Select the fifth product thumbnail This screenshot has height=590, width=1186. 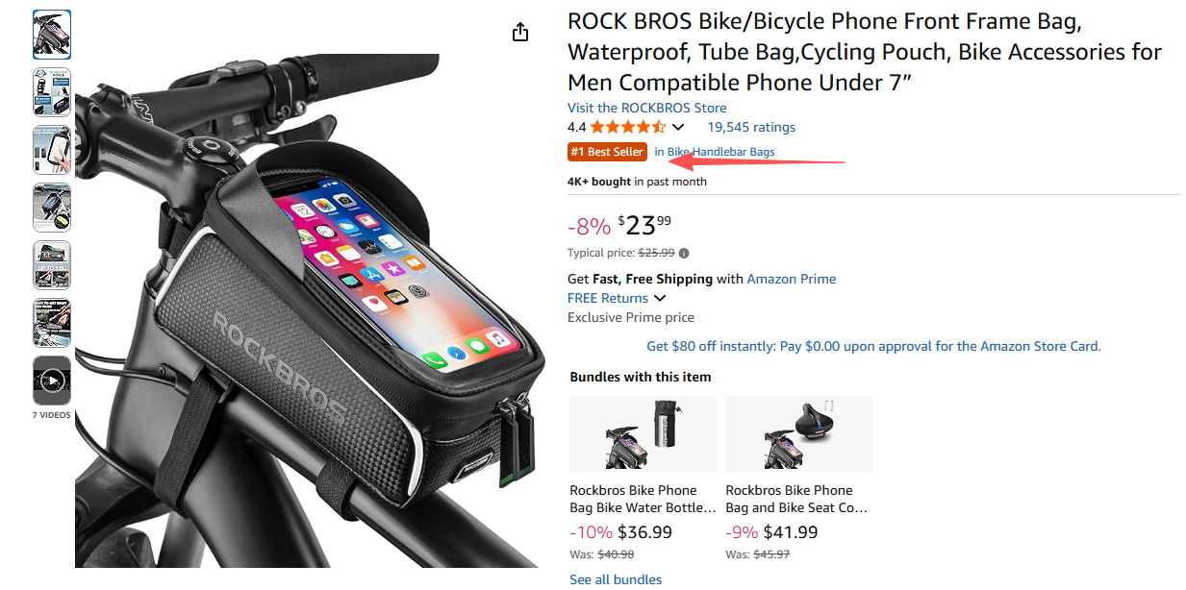tap(52, 265)
